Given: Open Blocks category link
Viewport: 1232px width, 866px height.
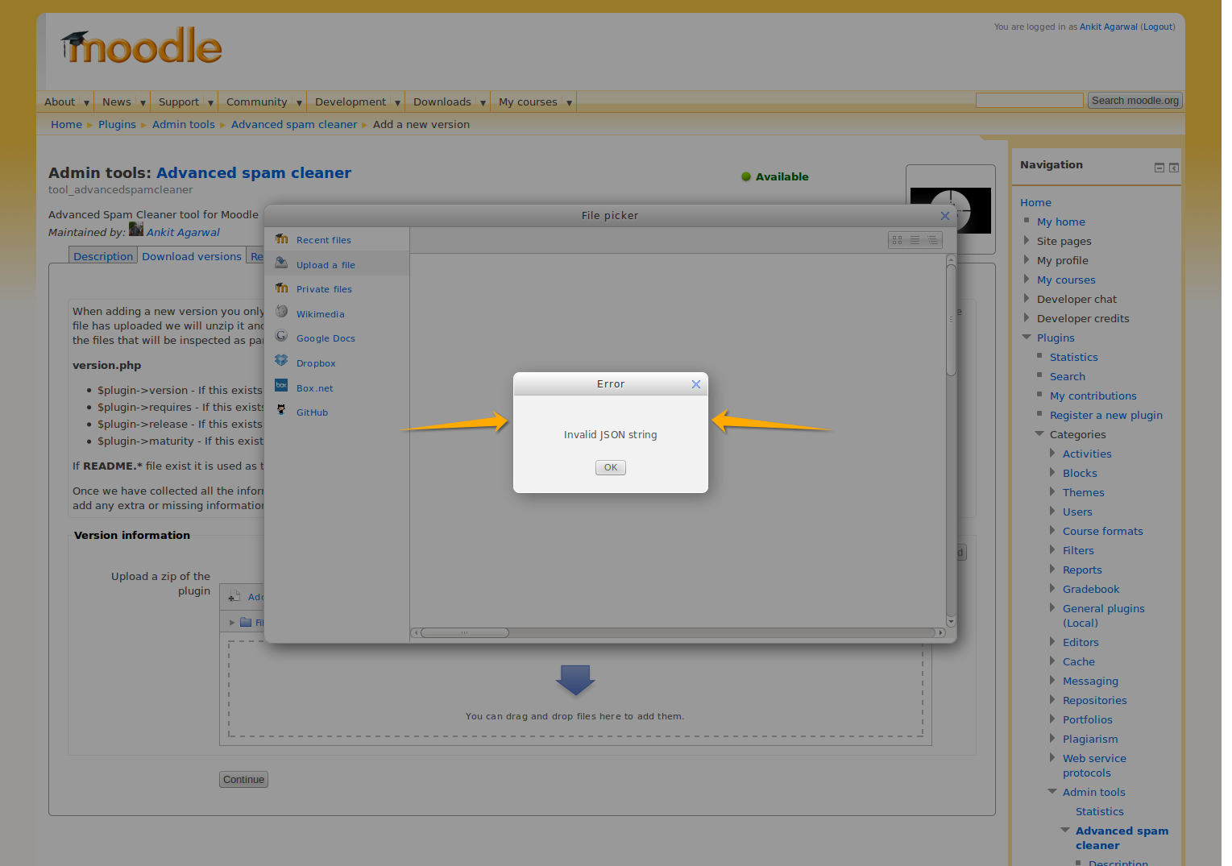Looking at the screenshot, I should coord(1080,473).
